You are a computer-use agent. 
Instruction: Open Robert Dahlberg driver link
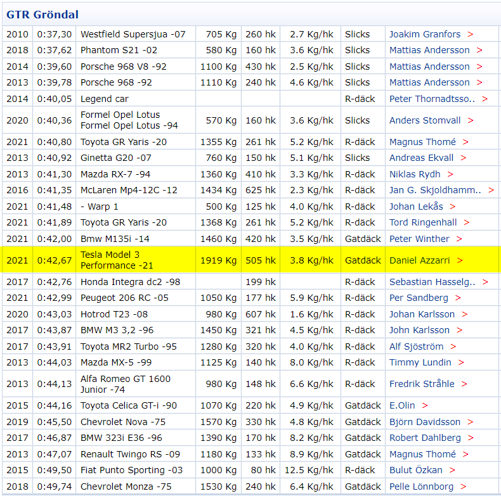pos(425,438)
